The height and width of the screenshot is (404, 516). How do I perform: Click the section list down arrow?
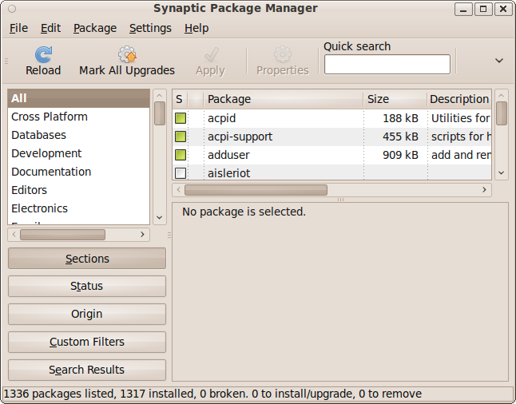coord(160,217)
